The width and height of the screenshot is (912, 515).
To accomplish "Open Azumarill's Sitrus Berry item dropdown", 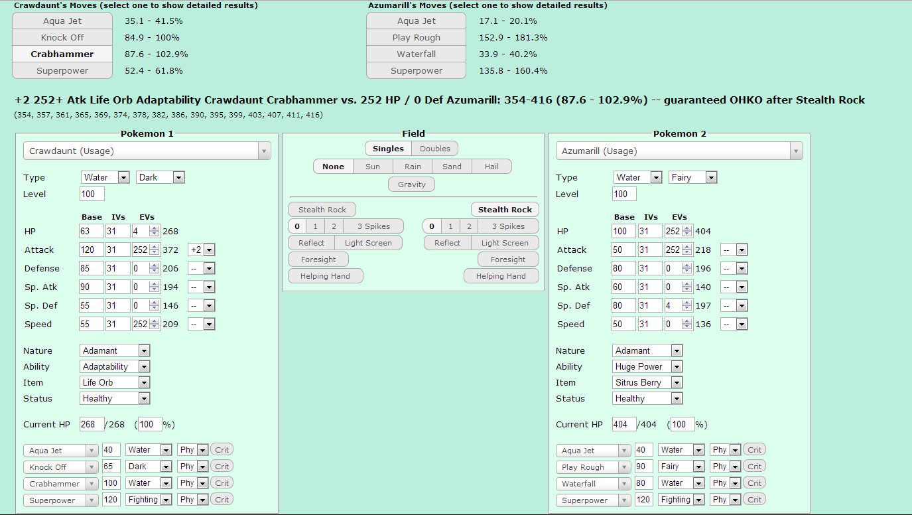I will pos(647,382).
